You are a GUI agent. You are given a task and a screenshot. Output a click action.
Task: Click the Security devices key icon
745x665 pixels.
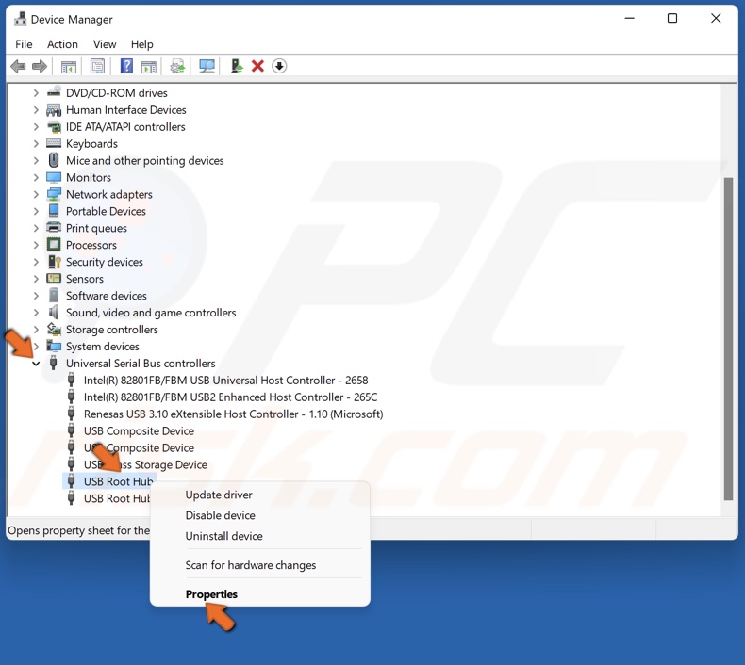point(54,262)
